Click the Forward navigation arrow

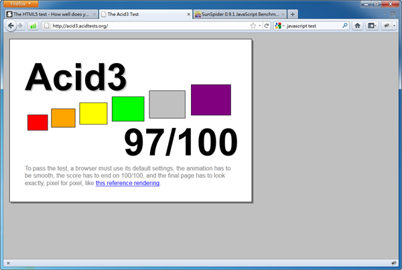(x=21, y=26)
